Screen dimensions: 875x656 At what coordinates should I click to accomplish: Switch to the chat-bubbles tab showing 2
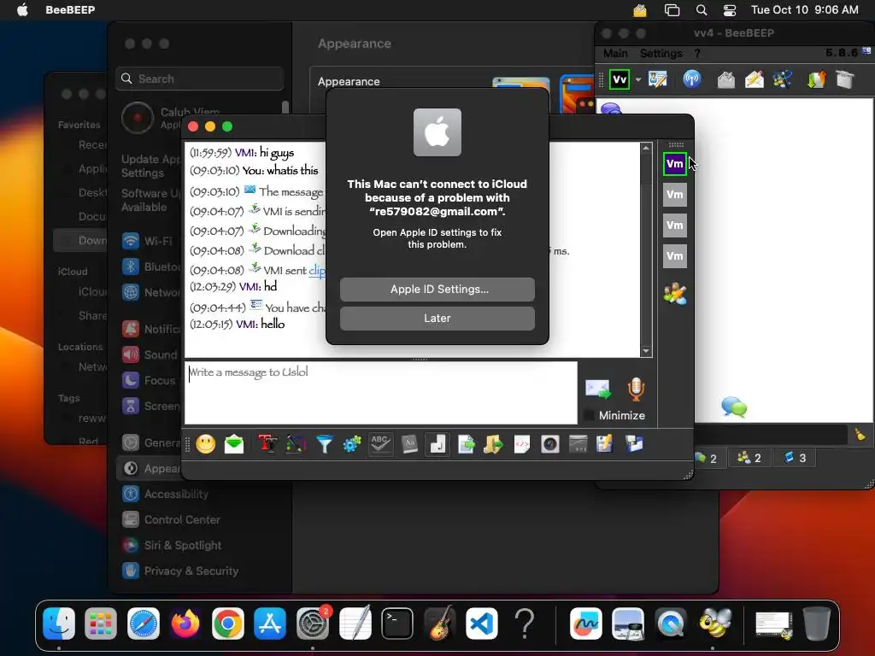point(707,458)
